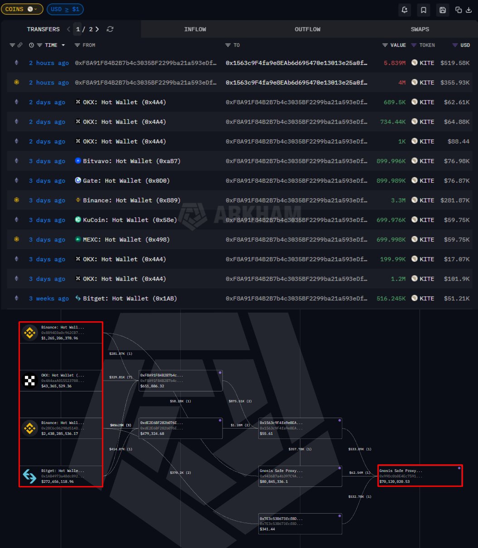The height and width of the screenshot is (548, 478).
Task: Click BNB chain icon in $355.93K row
Action: point(17,82)
